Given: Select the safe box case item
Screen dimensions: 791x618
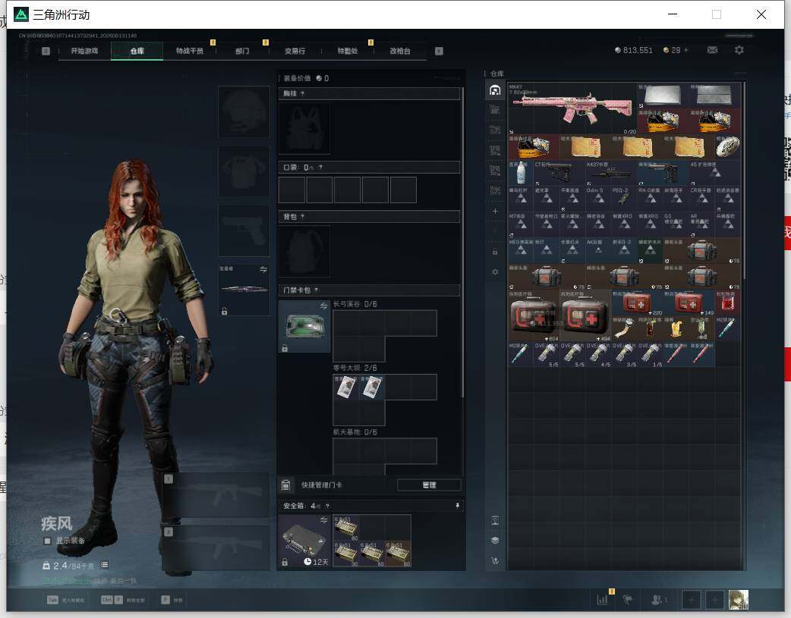Looking at the screenshot, I should [304, 541].
